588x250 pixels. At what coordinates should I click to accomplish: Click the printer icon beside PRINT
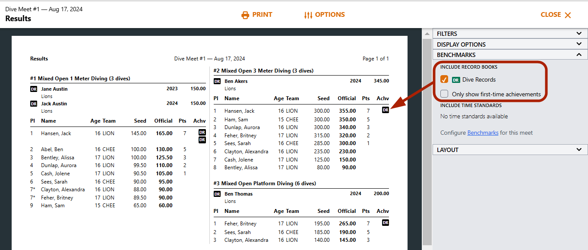[244, 14]
